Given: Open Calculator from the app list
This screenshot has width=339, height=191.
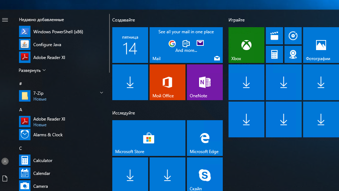Looking at the screenshot, I should [x=62, y=160].
